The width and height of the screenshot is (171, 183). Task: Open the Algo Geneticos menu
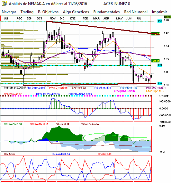(76, 12)
